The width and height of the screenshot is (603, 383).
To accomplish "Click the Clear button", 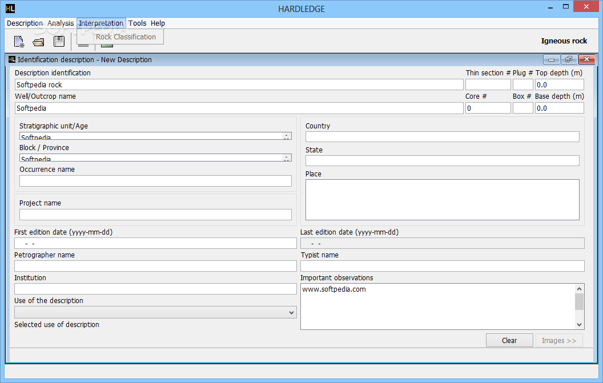I will (x=509, y=340).
